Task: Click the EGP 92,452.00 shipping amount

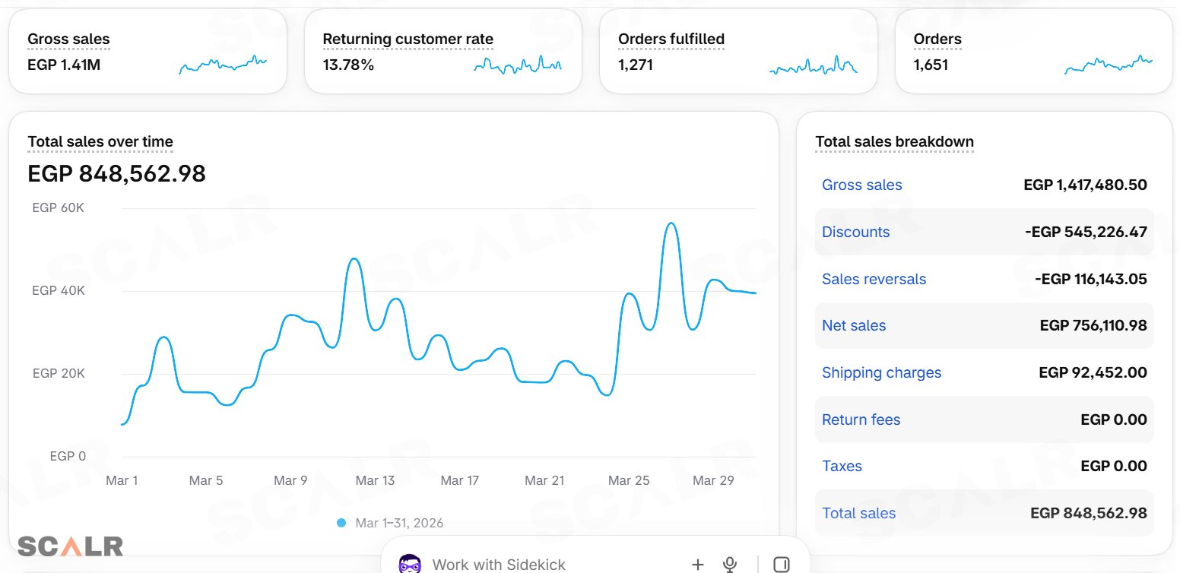Action: 1093,372
